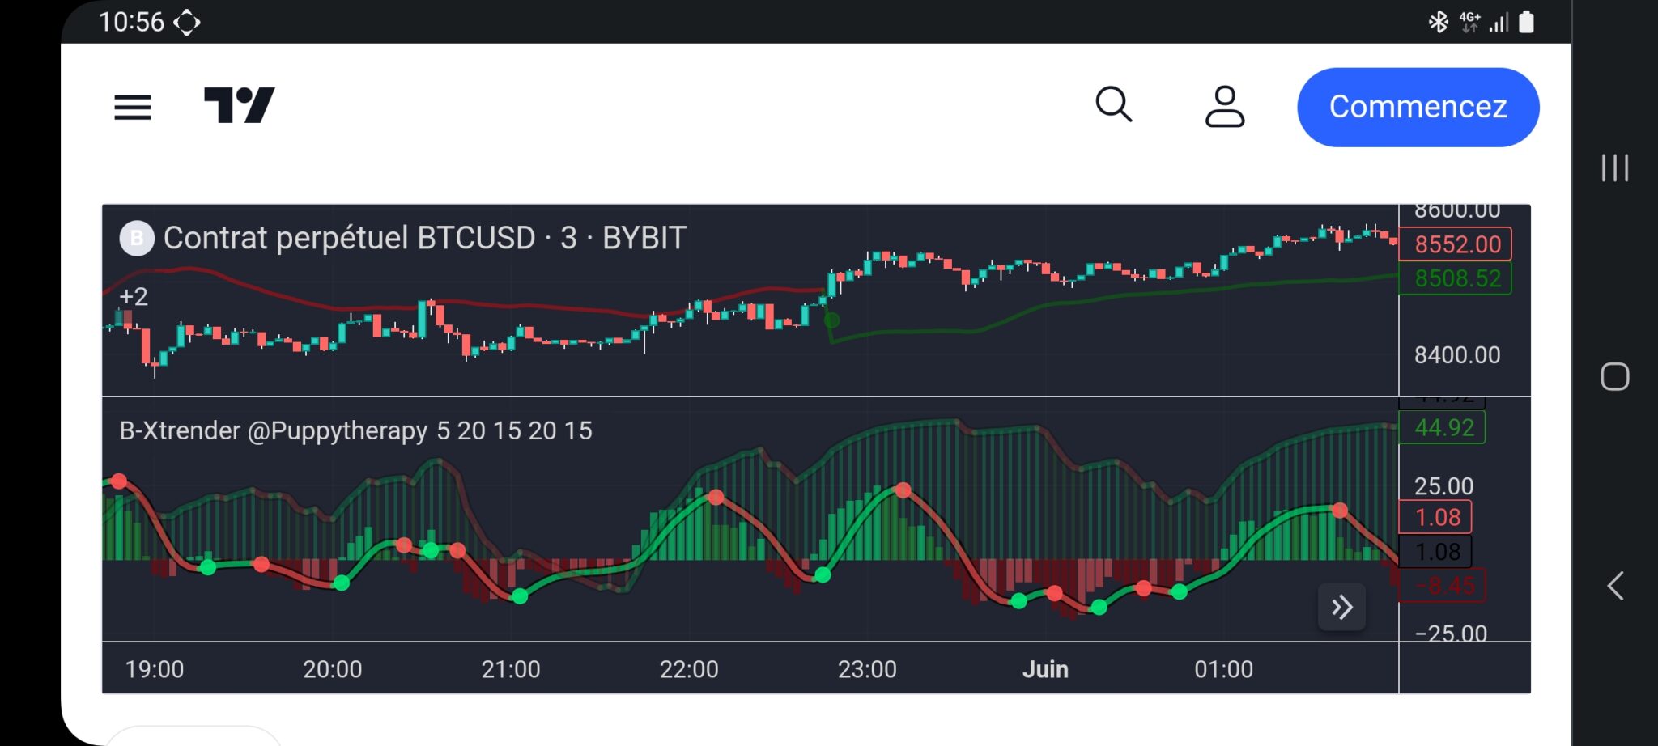
Task: Open the hamburger navigation menu
Action: [133, 107]
